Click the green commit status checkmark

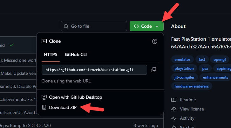tap(12, 45)
